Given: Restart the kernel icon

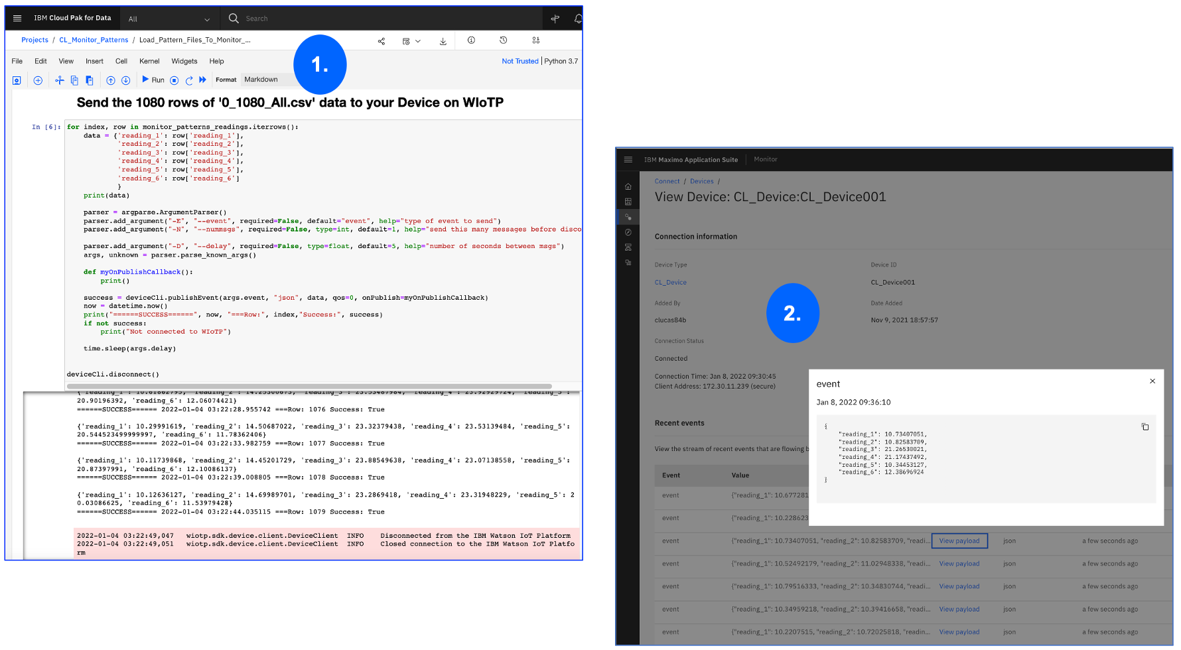Looking at the screenshot, I should tap(189, 80).
